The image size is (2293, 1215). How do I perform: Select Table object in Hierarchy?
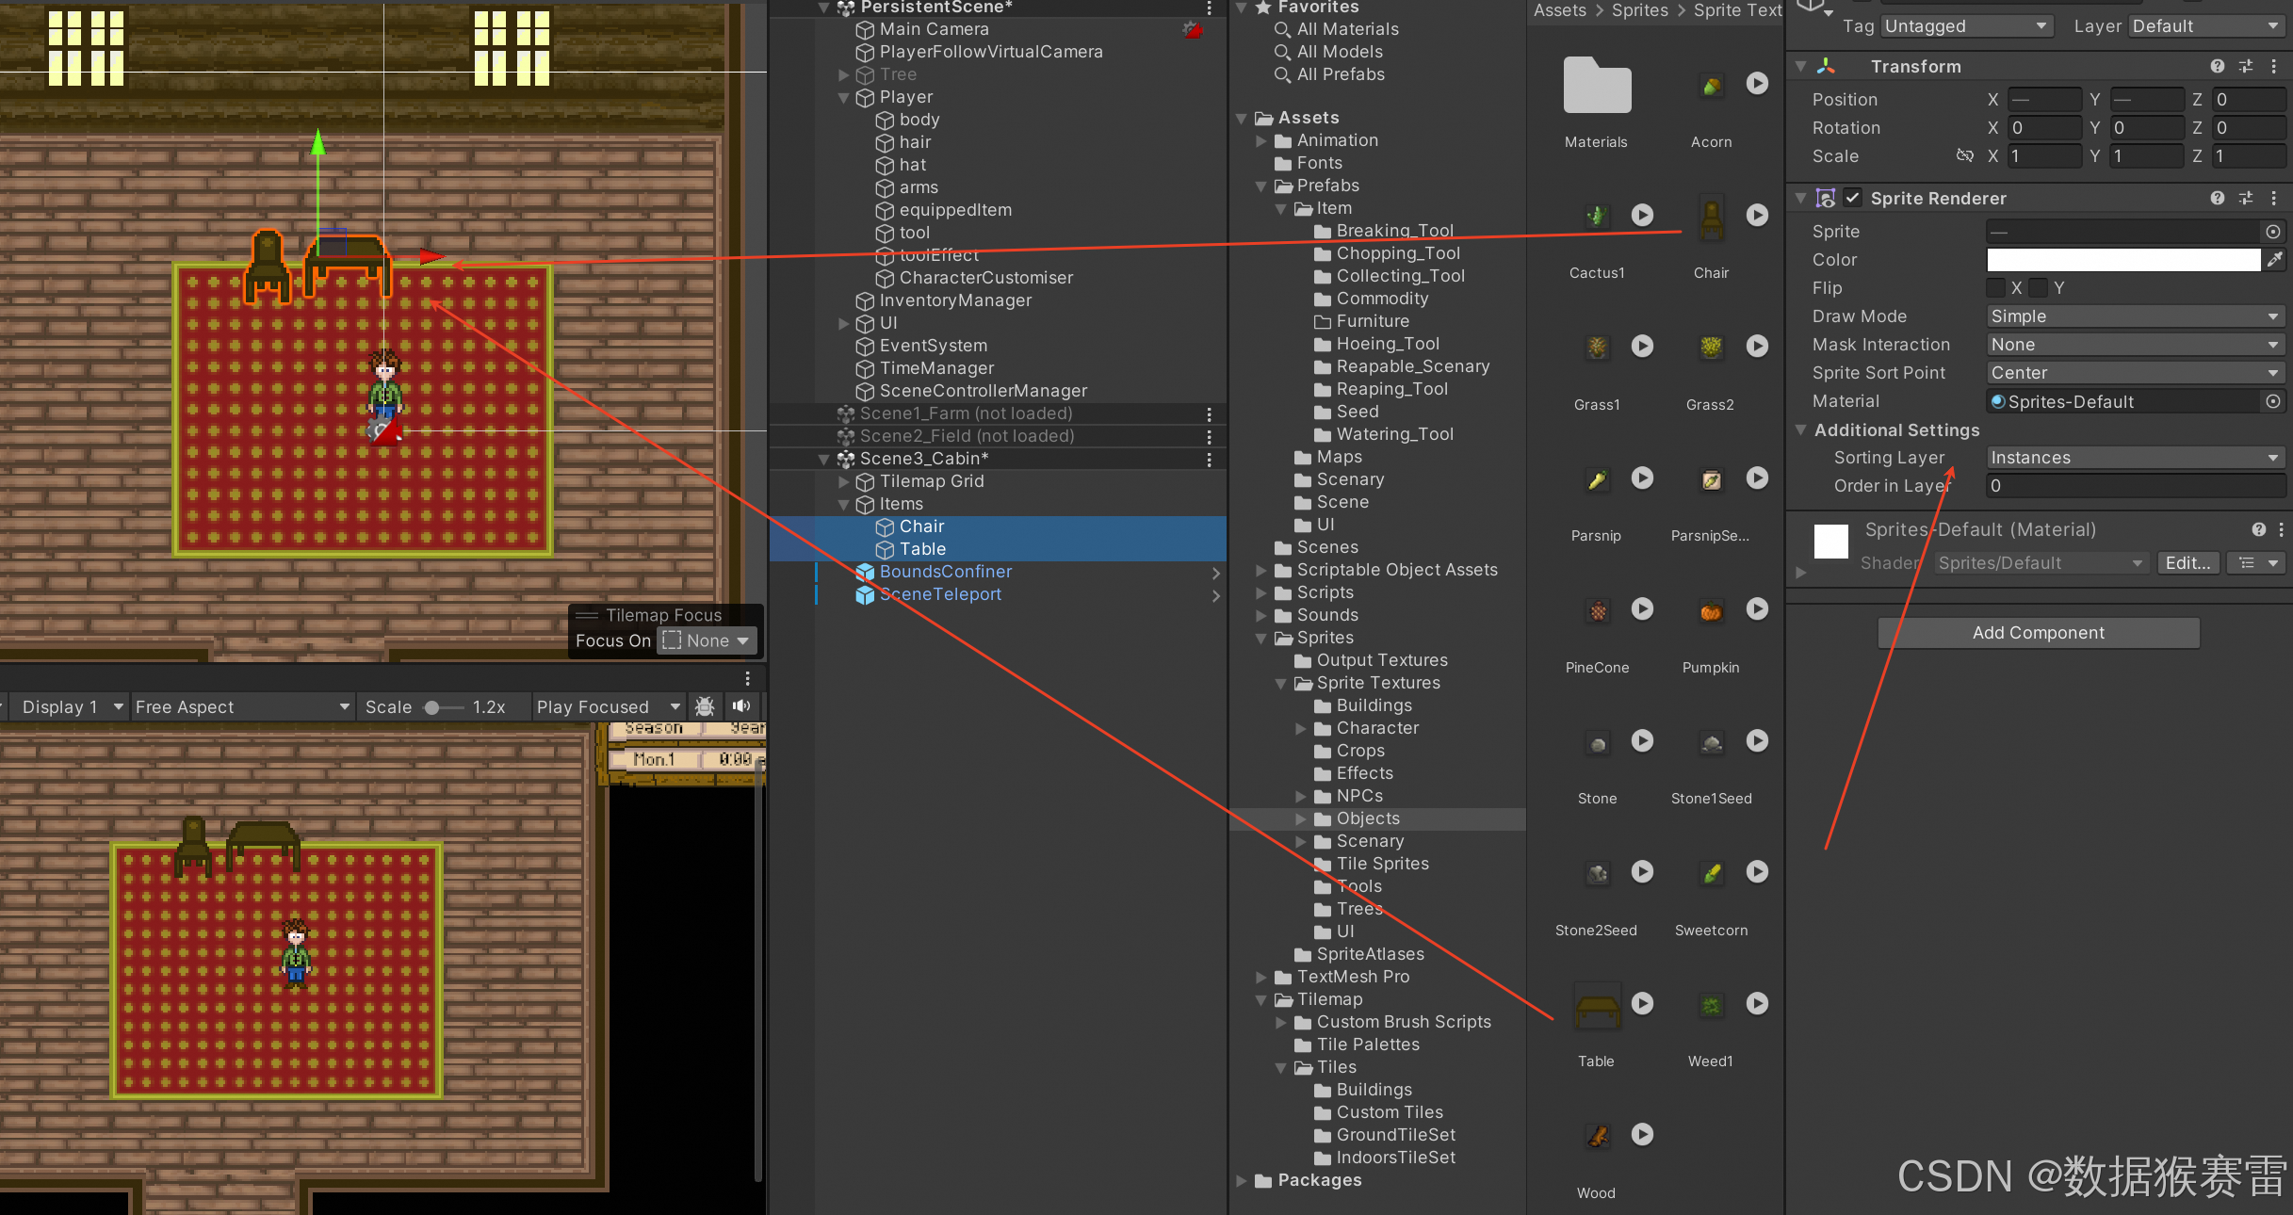click(x=922, y=549)
